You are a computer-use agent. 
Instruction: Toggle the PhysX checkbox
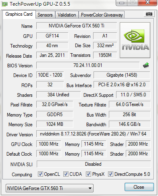88,174
